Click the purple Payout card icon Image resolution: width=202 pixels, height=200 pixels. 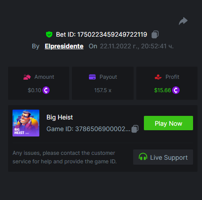tap(92, 77)
